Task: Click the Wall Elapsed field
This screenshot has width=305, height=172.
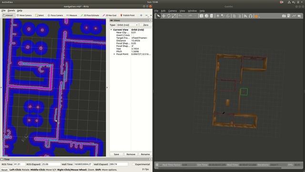Action: coord(118,164)
